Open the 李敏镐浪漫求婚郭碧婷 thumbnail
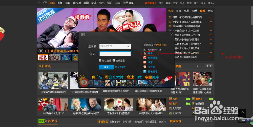The image size is (253, 127). point(118,105)
